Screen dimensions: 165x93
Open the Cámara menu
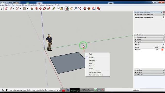click(x=18, y=5)
